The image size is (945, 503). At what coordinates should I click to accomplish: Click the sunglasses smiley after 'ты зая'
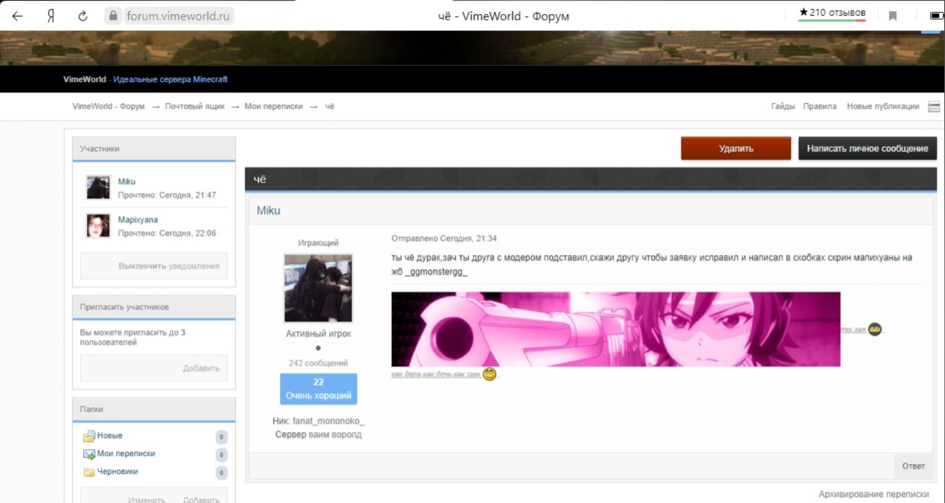(875, 329)
